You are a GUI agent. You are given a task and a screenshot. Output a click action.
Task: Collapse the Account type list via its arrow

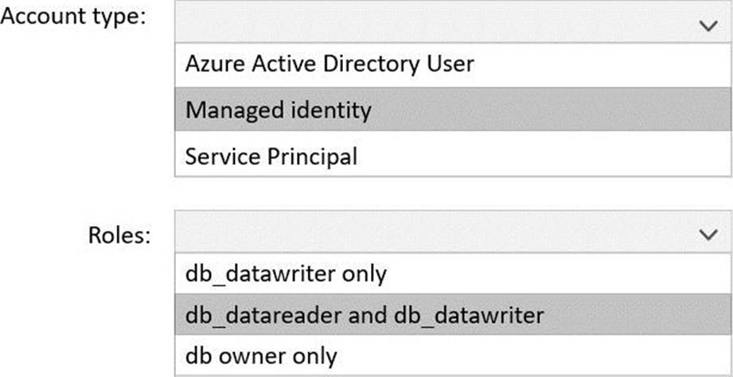point(708,25)
